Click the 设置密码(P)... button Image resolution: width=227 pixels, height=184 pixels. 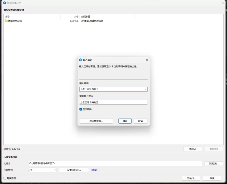(74, 170)
